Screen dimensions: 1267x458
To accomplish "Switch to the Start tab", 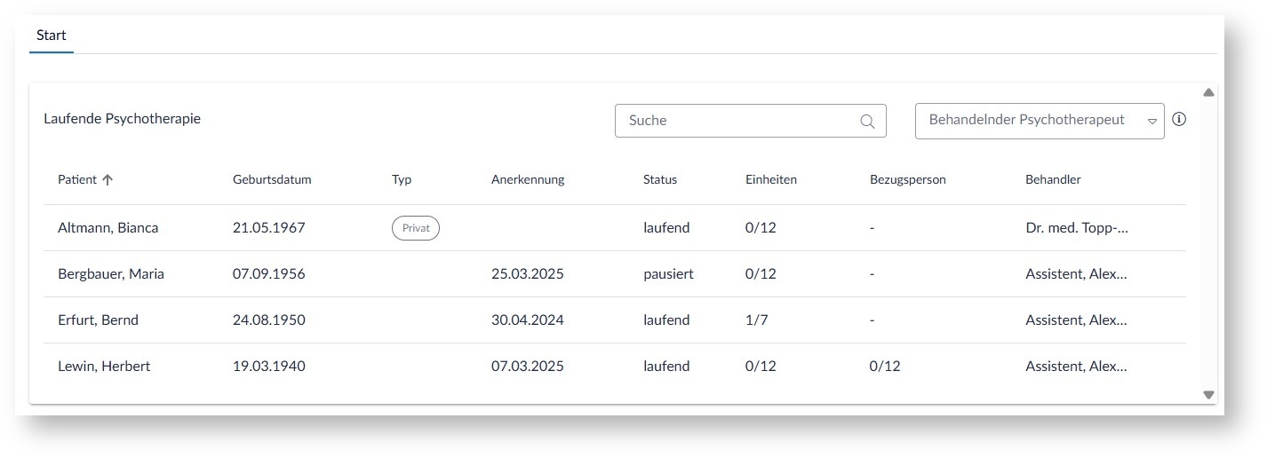I will click(x=52, y=36).
